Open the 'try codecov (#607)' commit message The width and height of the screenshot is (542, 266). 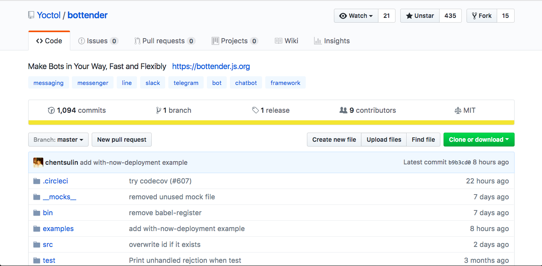[160, 181]
